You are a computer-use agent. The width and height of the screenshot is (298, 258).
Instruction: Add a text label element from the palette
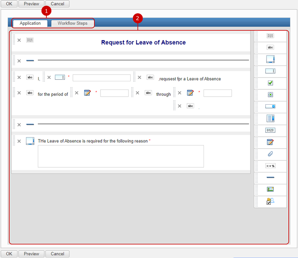click(x=270, y=47)
